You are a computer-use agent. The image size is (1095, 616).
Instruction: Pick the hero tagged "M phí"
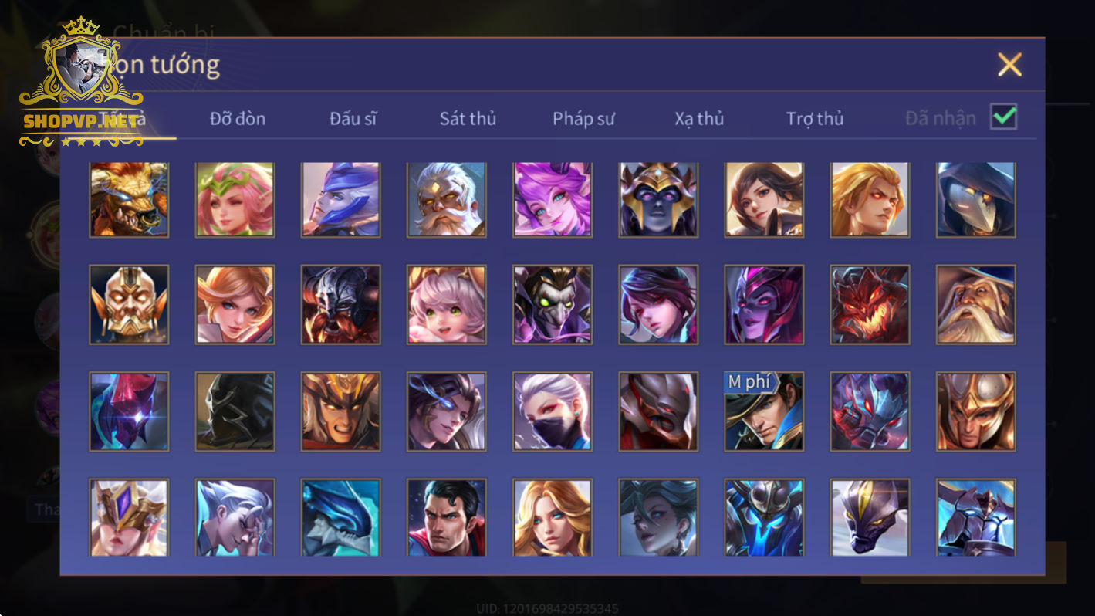click(764, 411)
